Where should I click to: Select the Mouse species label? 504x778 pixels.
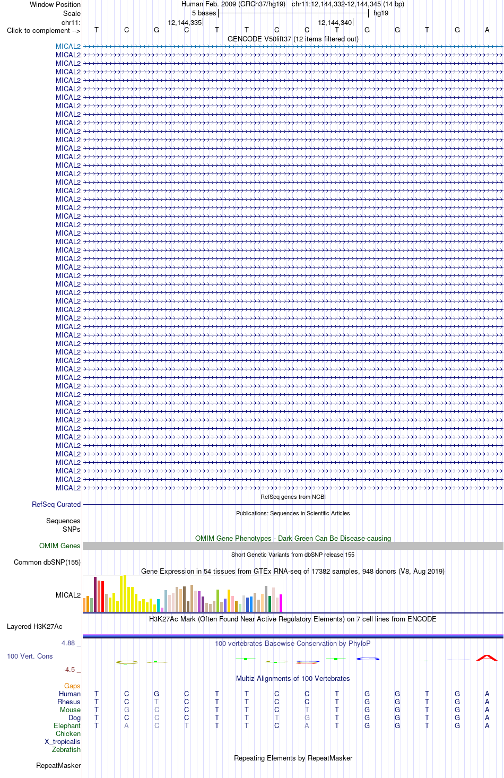(70, 710)
